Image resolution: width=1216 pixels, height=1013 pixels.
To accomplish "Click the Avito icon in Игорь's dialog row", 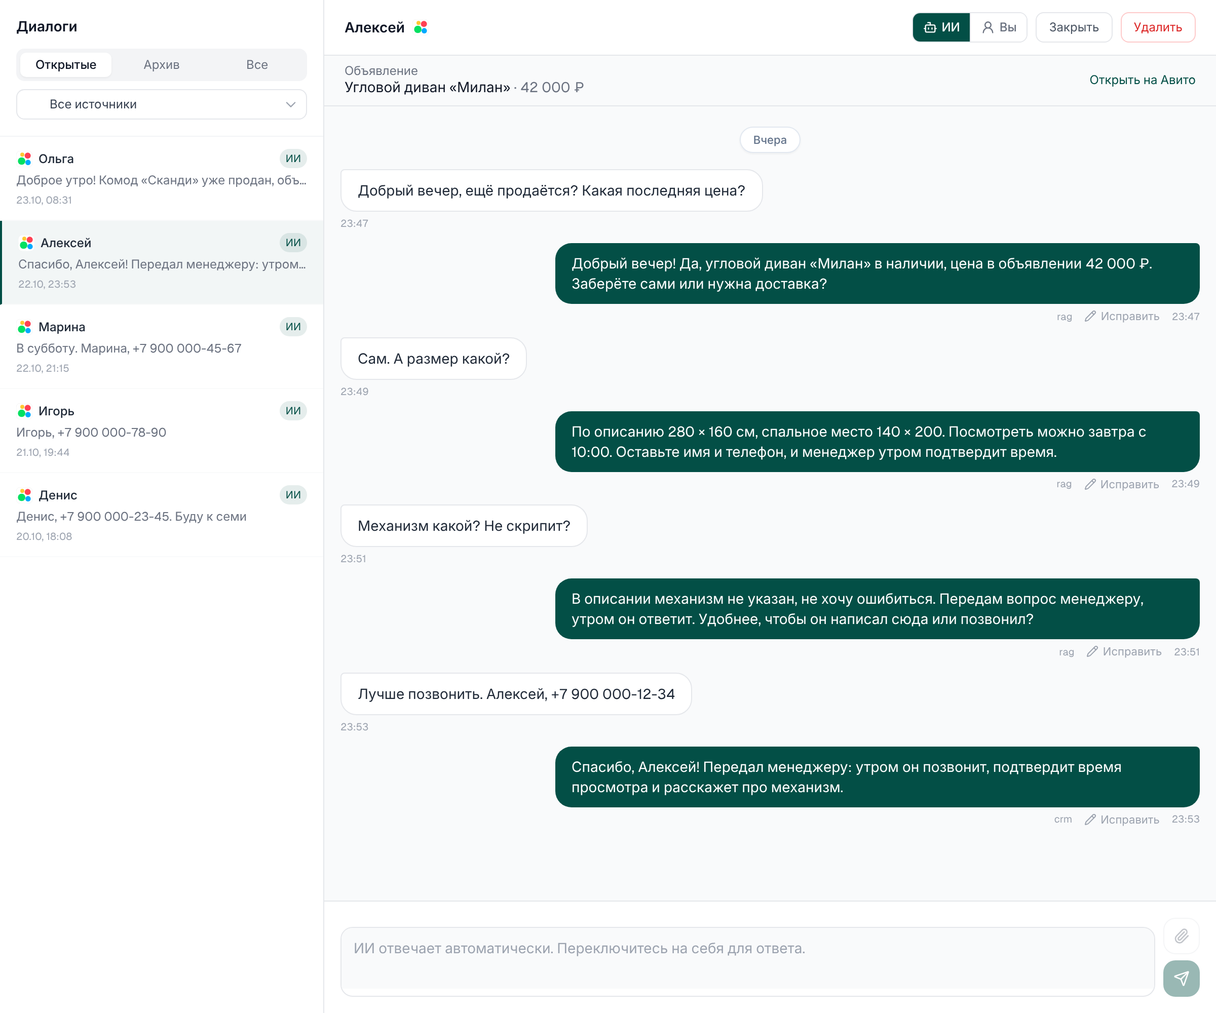I will pyautogui.click(x=24, y=411).
